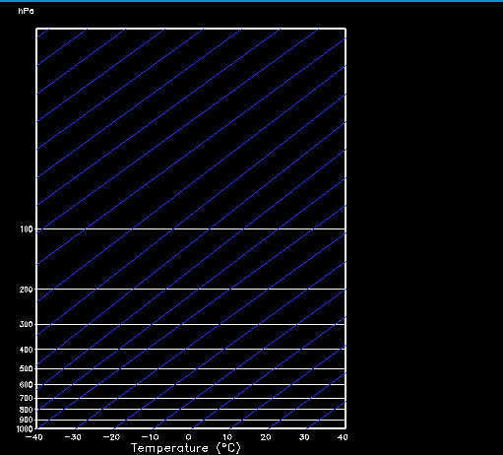This screenshot has width=503, height=455.
Task: Click the 800 pressure axis label
Action: [x=27, y=410]
